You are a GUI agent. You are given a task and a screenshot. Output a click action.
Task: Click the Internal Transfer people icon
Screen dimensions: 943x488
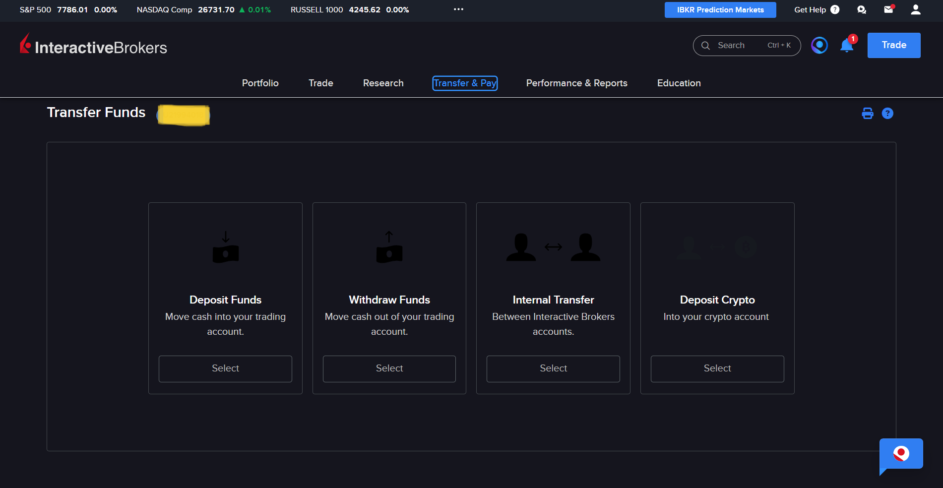[553, 247]
